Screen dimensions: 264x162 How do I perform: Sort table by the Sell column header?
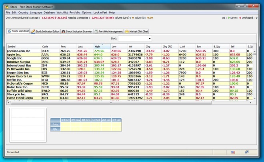[x=238, y=47]
